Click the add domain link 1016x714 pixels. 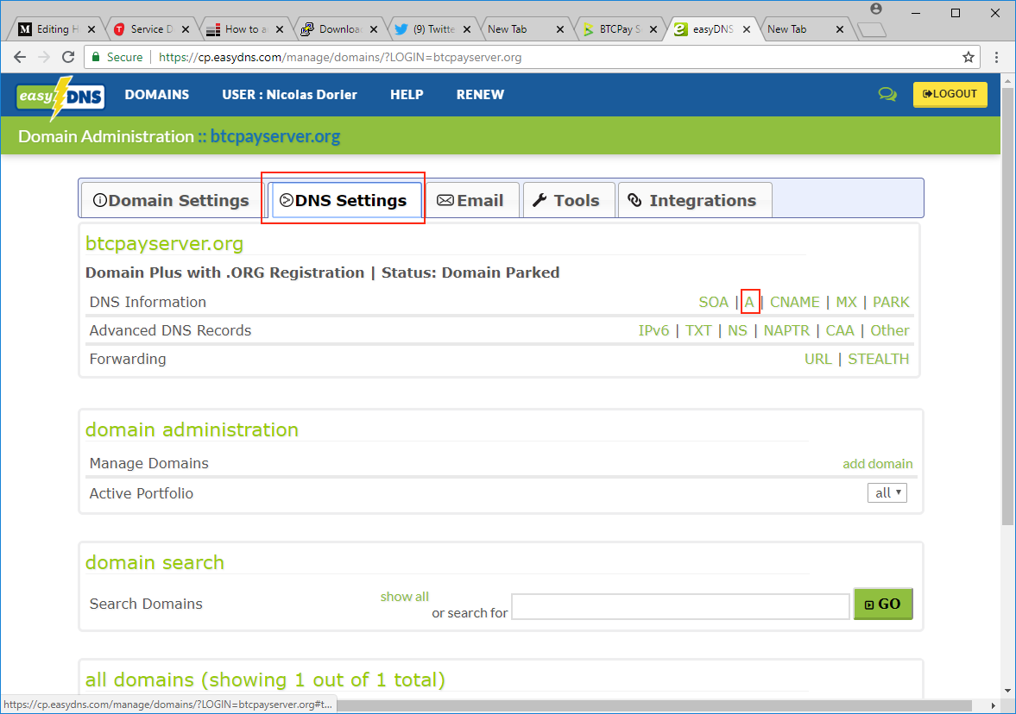tap(877, 464)
